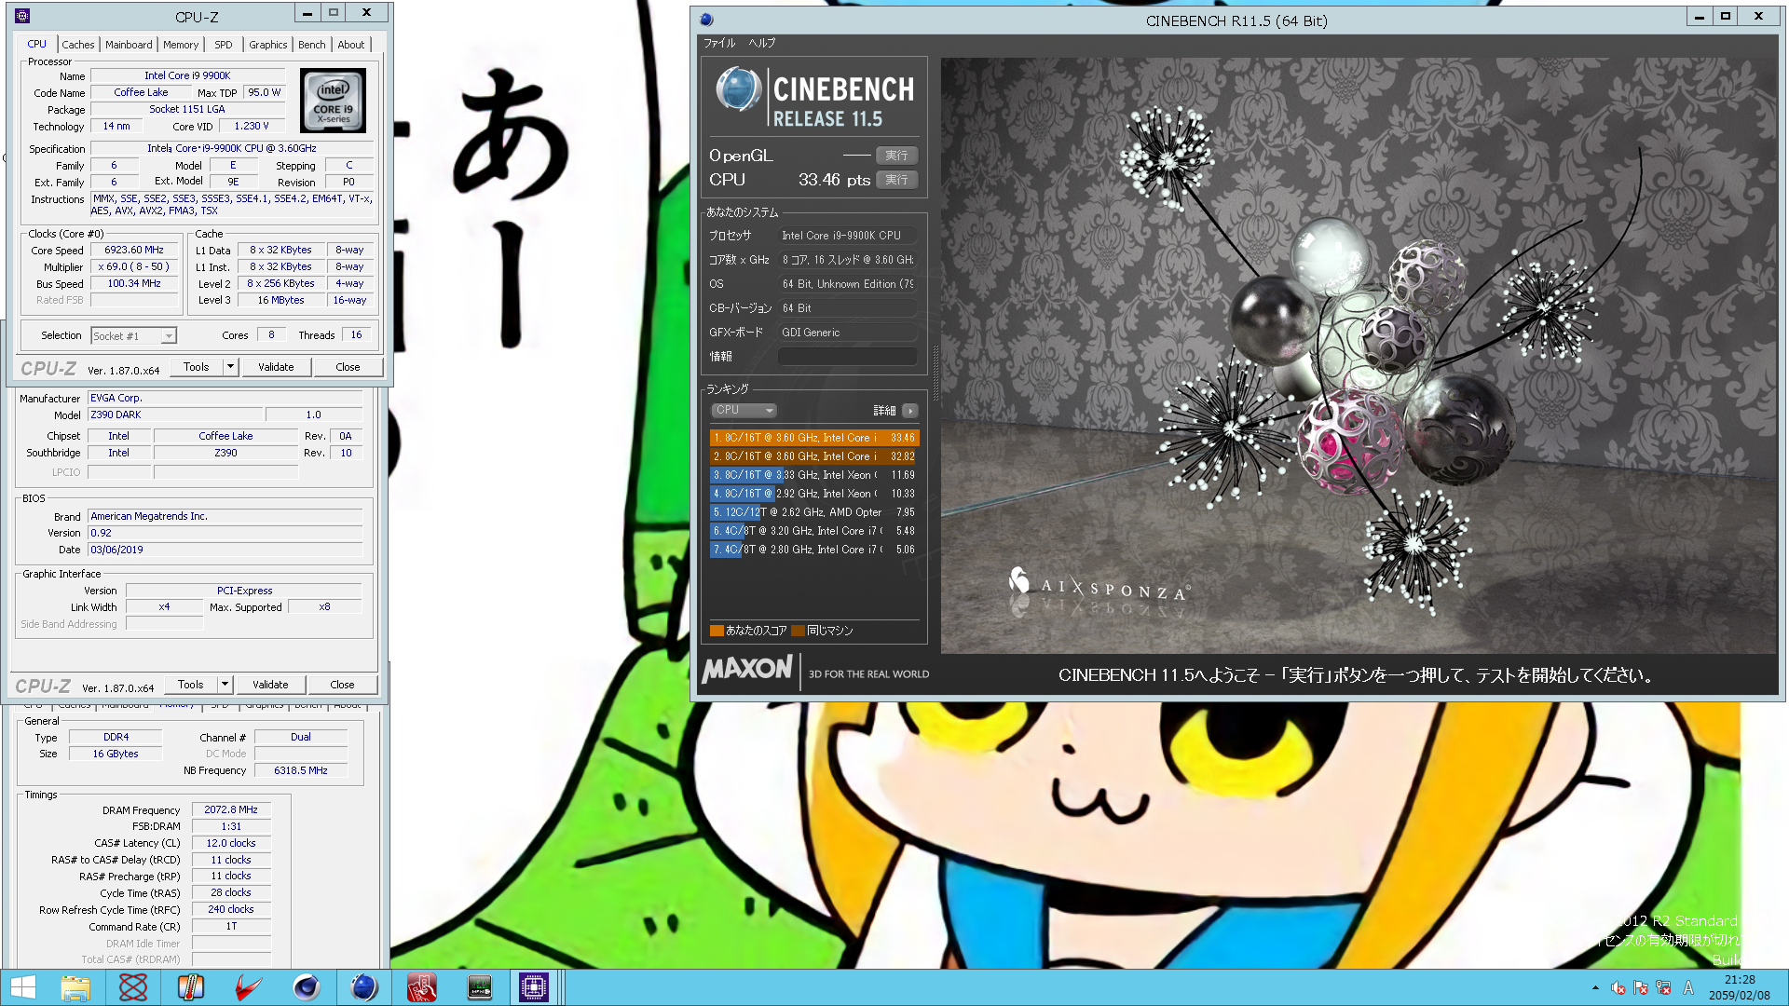Click the Intel Core i9 logo in CPU-Z
1789x1006 pixels.
333,101
